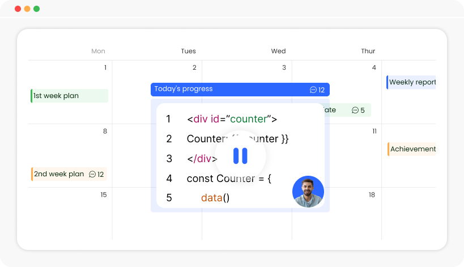
Task: Open comments icon on Today's progress bar
Action: tap(313, 90)
